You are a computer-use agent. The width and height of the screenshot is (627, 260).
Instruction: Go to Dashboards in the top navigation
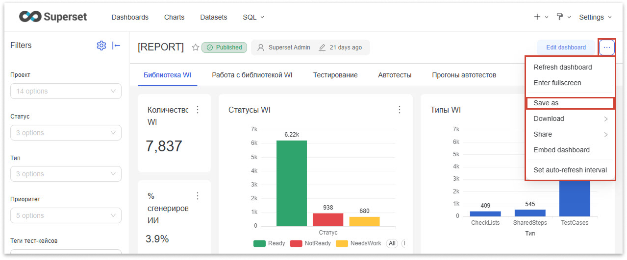coord(130,17)
